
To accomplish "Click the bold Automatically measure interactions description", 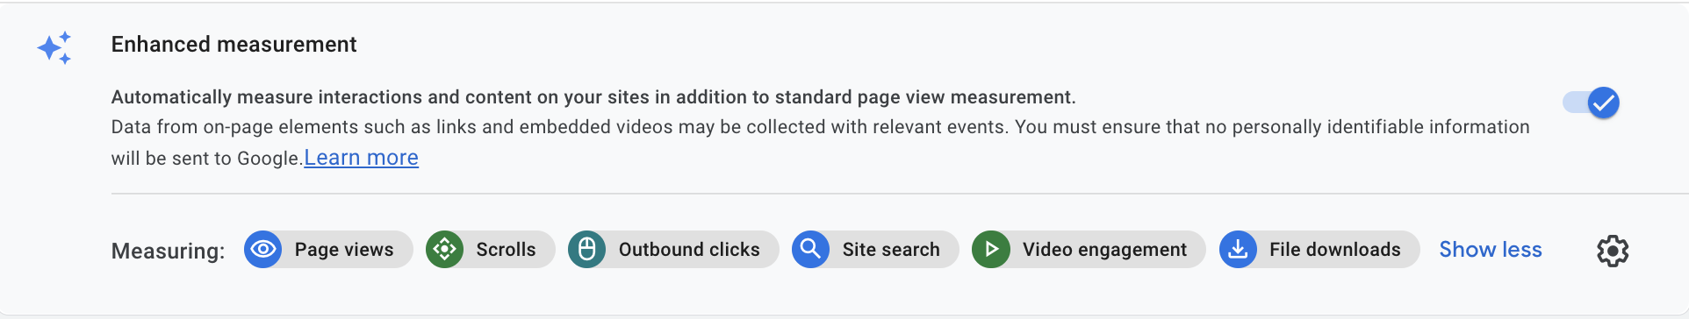I will click(593, 97).
